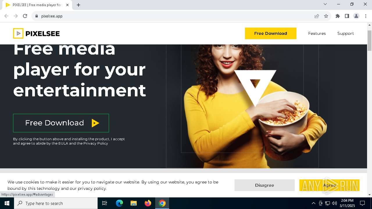The image size is (372, 209).
Task: Click the share page icon in address bar
Action: 317,16
